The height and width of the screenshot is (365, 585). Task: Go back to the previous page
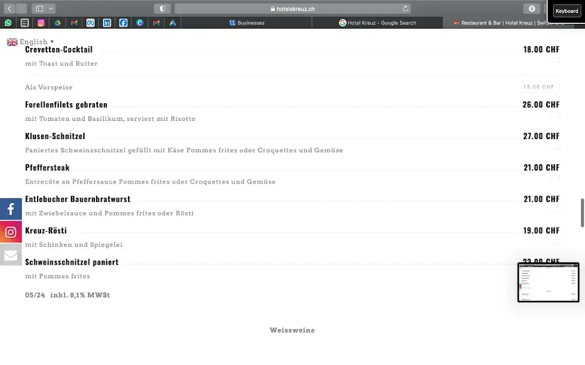click(9, 9)
